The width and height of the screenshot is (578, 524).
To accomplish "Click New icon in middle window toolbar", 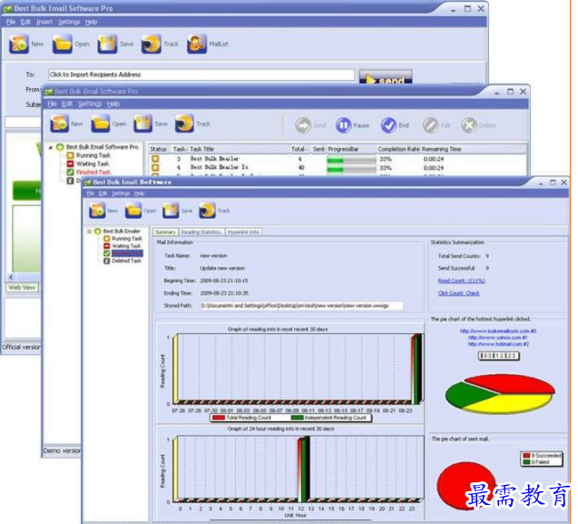I will (x=59, y=124).
